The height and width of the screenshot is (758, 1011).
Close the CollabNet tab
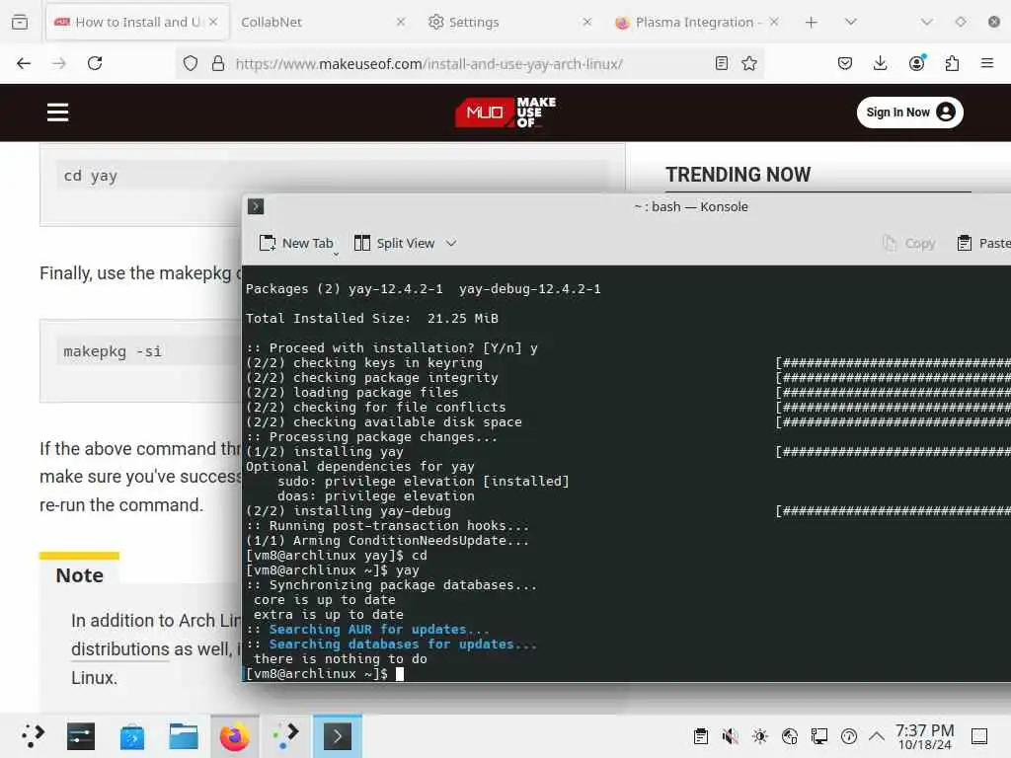pos(401,22)
